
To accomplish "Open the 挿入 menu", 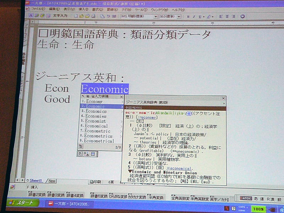I will coord(83,9).
